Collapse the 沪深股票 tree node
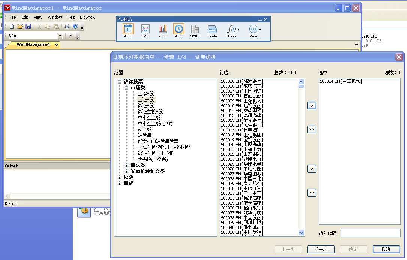The image size is (407, 260). 120,82
